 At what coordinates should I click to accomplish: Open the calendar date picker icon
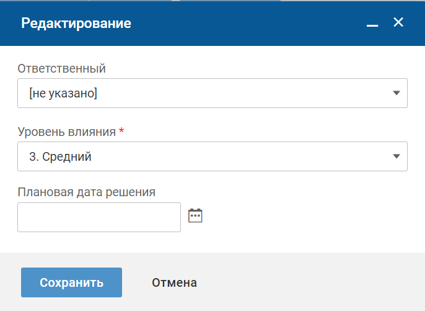196,216
